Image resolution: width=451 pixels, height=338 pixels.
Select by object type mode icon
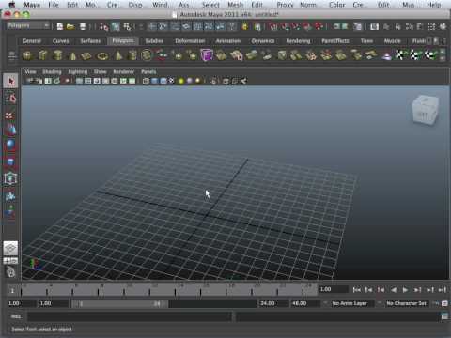click(x=116, y=26)
